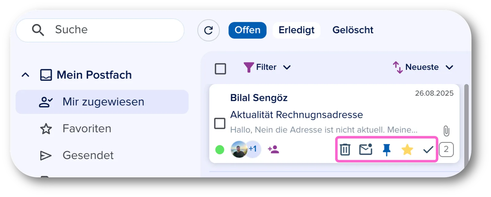Click the add assignee person icon
This screenshot has height=197, width=491.
pos(273,149)
